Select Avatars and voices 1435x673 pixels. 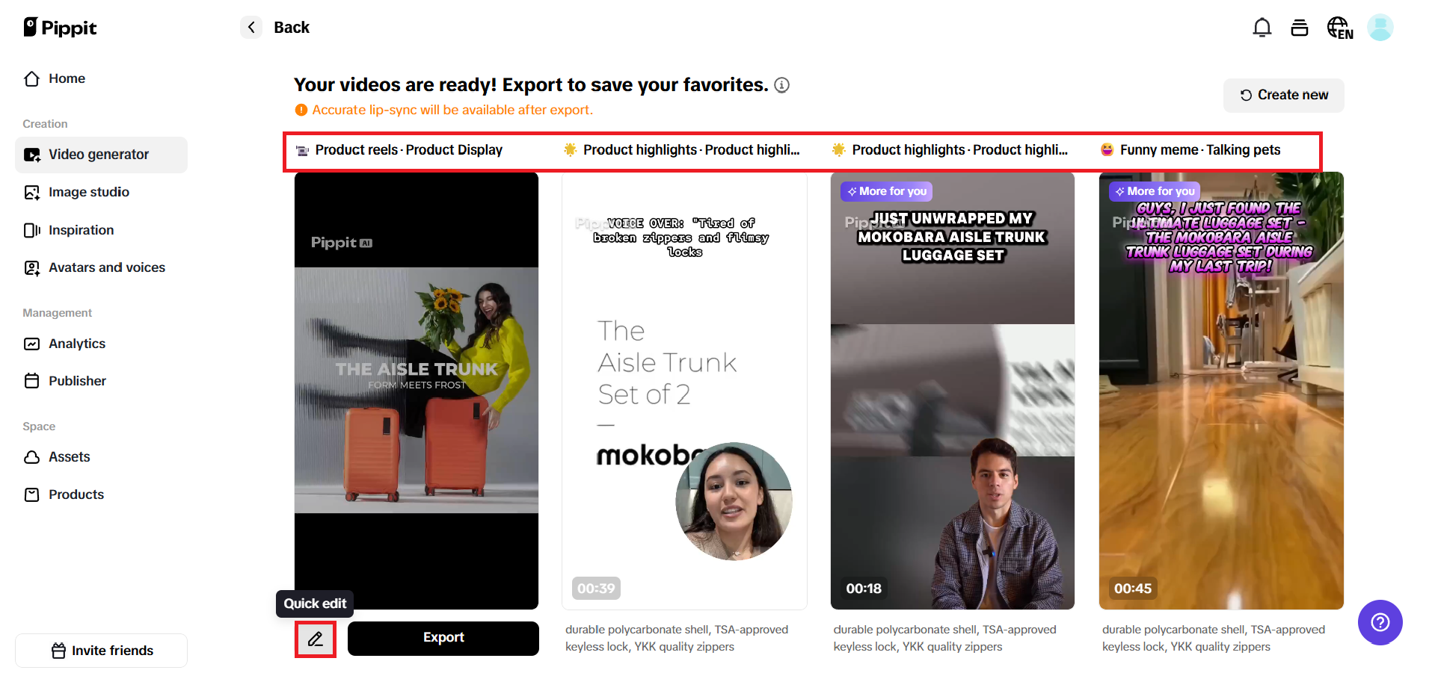pyautogui.click(x=107, y=267)
